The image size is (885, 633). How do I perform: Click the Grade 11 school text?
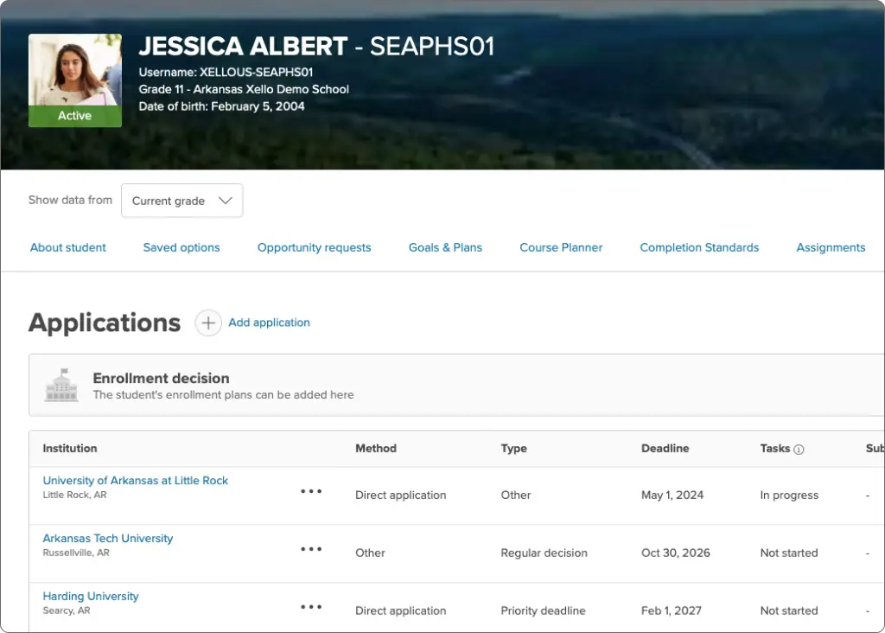tap(244, 89)
